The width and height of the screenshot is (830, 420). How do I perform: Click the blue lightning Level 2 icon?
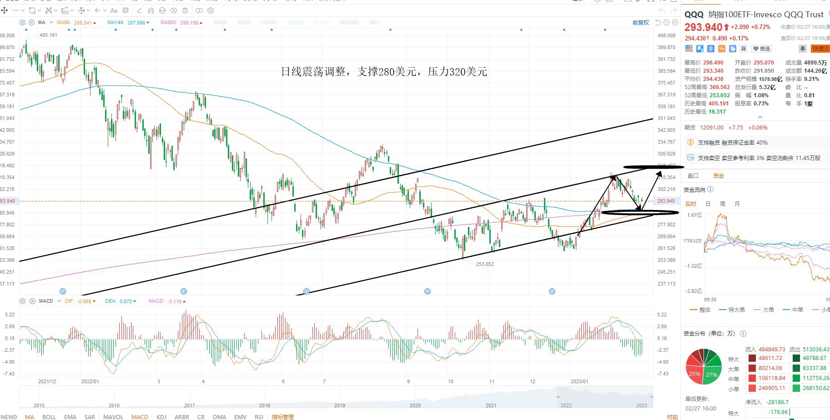700,49
